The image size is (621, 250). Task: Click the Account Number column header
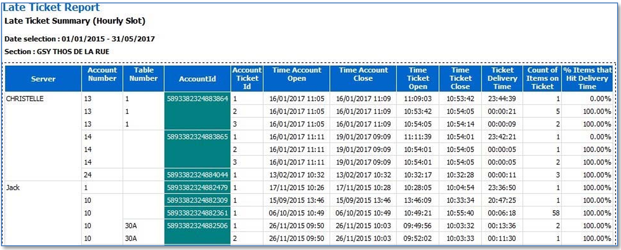[x=102, y=74]
